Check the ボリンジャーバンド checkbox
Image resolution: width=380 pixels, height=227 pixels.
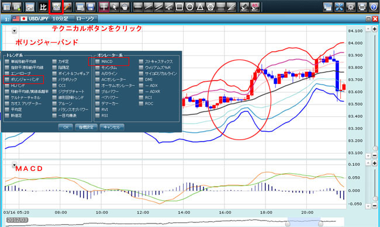click(x=7, y=79)
